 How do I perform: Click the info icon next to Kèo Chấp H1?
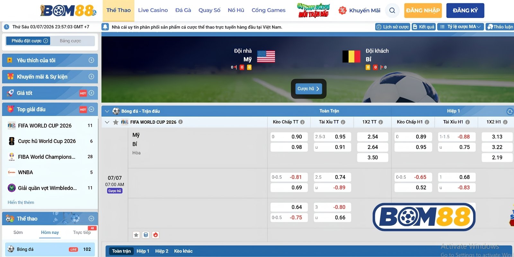click(427, 122)
